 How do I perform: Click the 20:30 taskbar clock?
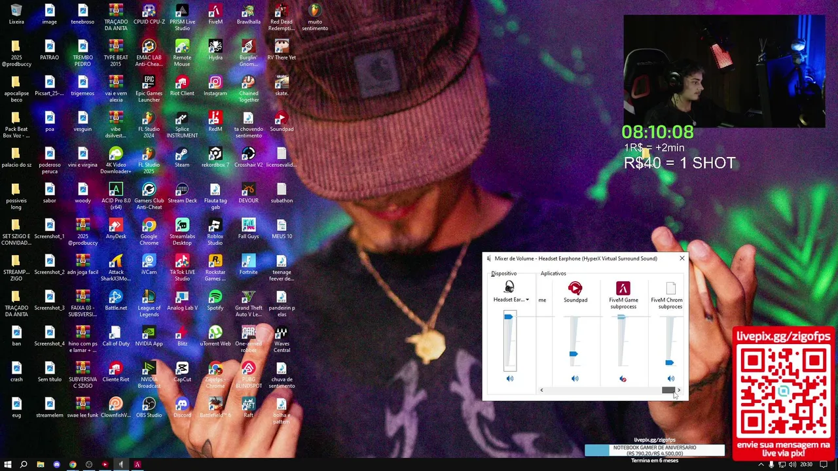click(x=806, y=464)
